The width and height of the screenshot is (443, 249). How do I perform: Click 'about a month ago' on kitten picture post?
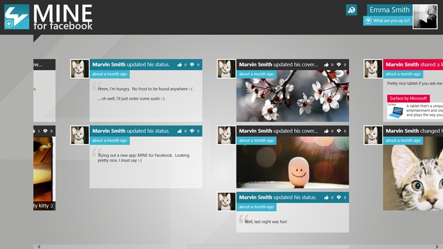[x=403, y=141]
